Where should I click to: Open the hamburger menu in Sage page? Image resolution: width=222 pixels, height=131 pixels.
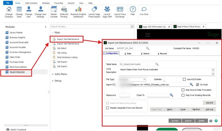point(148,35)
